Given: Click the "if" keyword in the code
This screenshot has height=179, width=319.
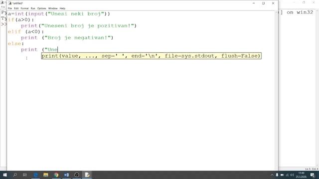Looking at the screenshot, I should pos(11,20).
